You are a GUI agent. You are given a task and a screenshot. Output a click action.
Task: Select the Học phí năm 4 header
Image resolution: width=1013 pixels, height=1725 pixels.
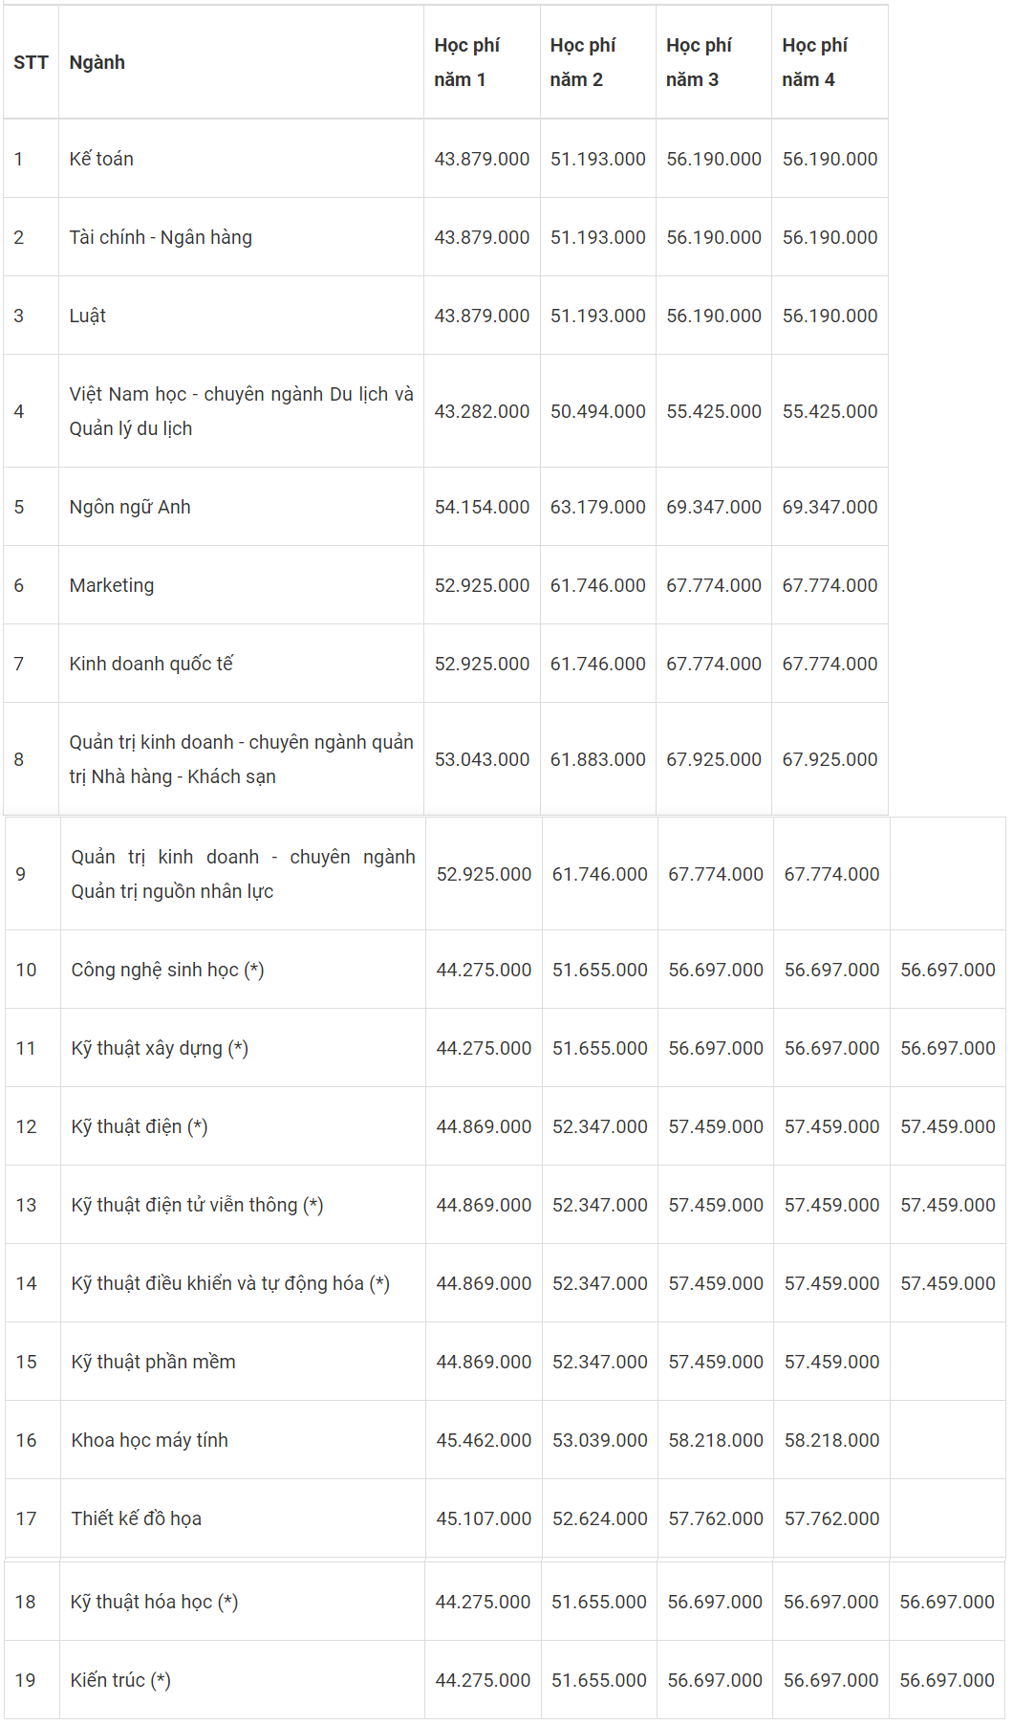[x=830, y=62]
